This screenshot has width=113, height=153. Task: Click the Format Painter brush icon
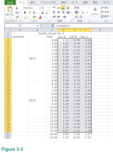(x=17, y=17)
